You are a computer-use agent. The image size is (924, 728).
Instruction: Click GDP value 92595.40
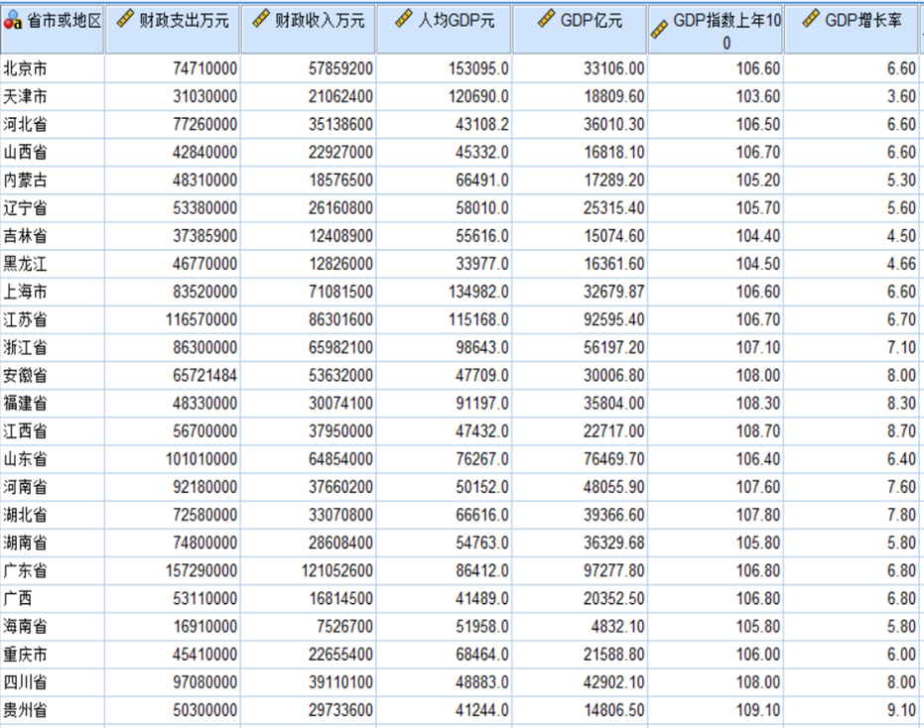coord(614,319)
